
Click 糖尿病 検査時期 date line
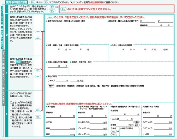coord(125,115)
